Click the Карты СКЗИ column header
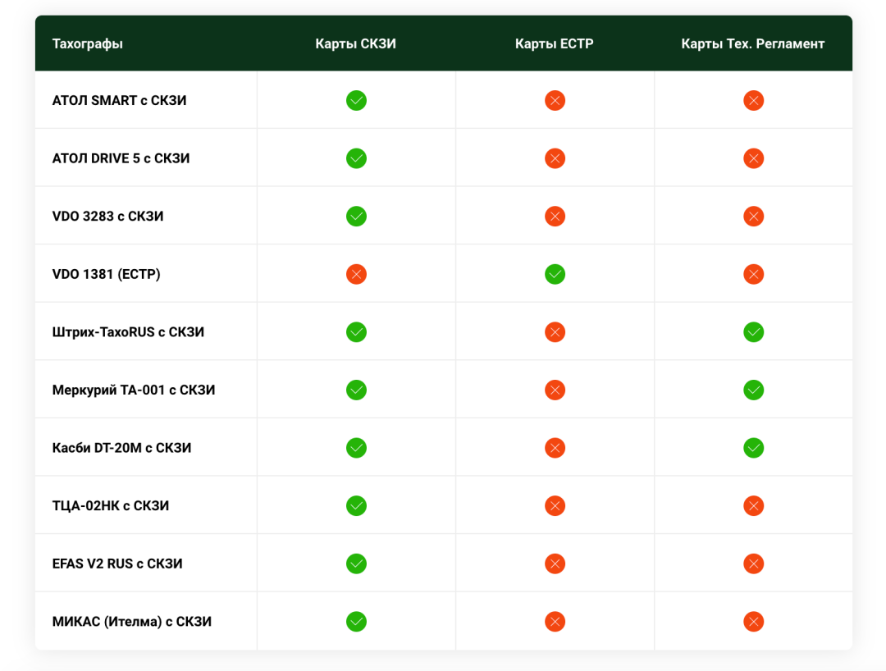Image resolution: width=886 pixels, height=671 pixels. [x=355, y=44]
